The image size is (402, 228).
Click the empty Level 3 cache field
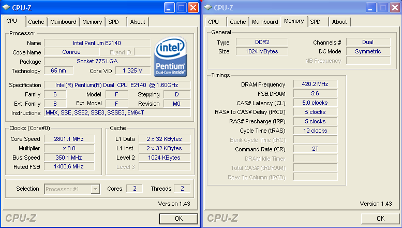click(165, 167)
